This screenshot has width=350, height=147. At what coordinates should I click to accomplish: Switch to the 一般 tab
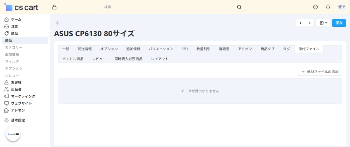66,49
